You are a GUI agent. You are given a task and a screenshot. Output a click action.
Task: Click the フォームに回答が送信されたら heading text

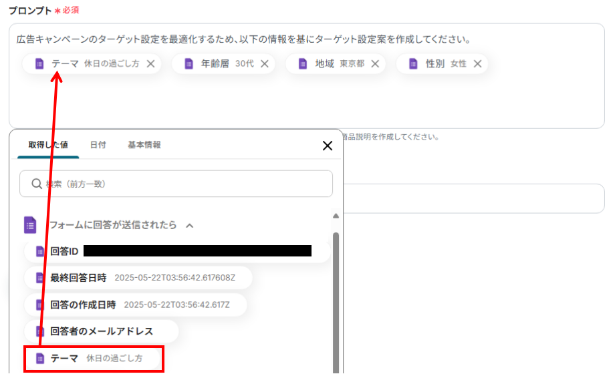click(113, 225)
